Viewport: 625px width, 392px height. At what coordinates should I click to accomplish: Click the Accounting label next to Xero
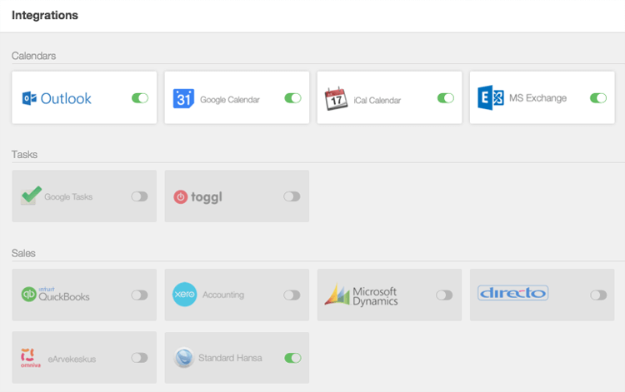[223, 295]
